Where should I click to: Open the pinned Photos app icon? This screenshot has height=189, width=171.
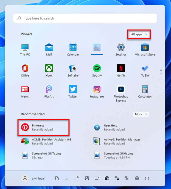pyautogui.click(x=97, y=49)
